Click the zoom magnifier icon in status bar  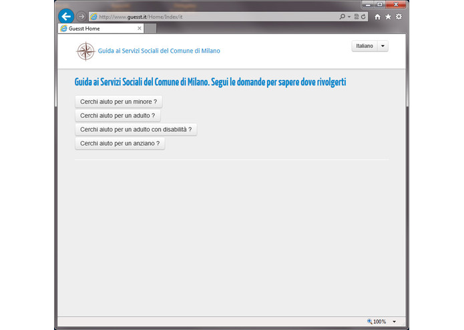click(369, 321)
